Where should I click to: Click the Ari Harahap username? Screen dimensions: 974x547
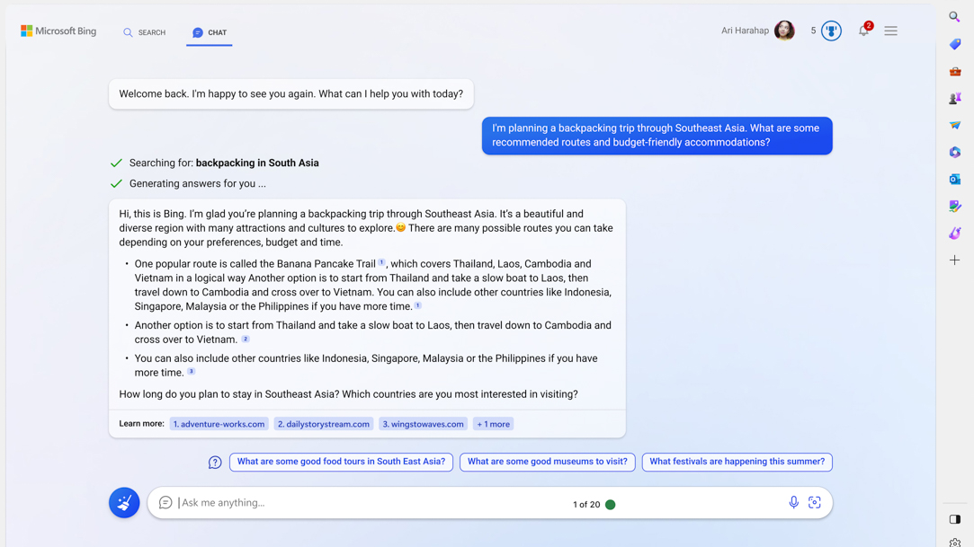745,31
